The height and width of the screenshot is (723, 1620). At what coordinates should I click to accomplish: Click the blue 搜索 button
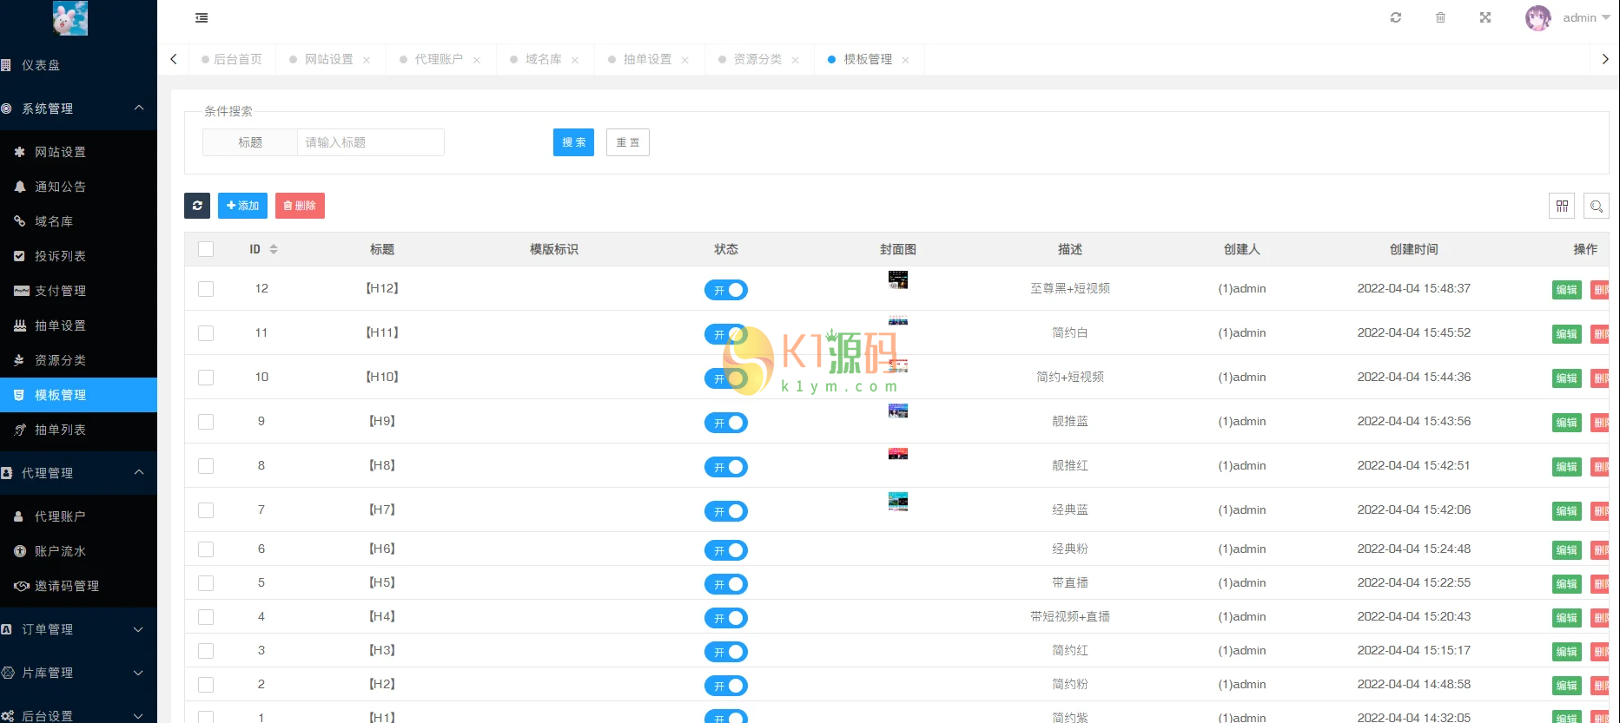click(573, 142)
